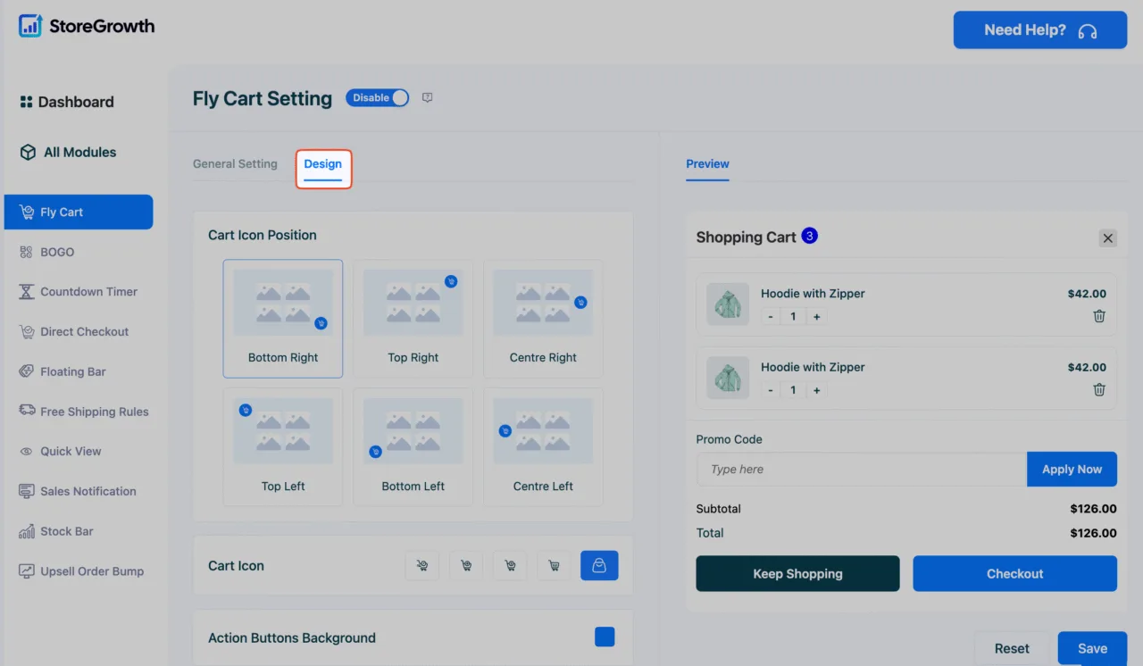Click the Apply Now promo button

point(1072,470)
